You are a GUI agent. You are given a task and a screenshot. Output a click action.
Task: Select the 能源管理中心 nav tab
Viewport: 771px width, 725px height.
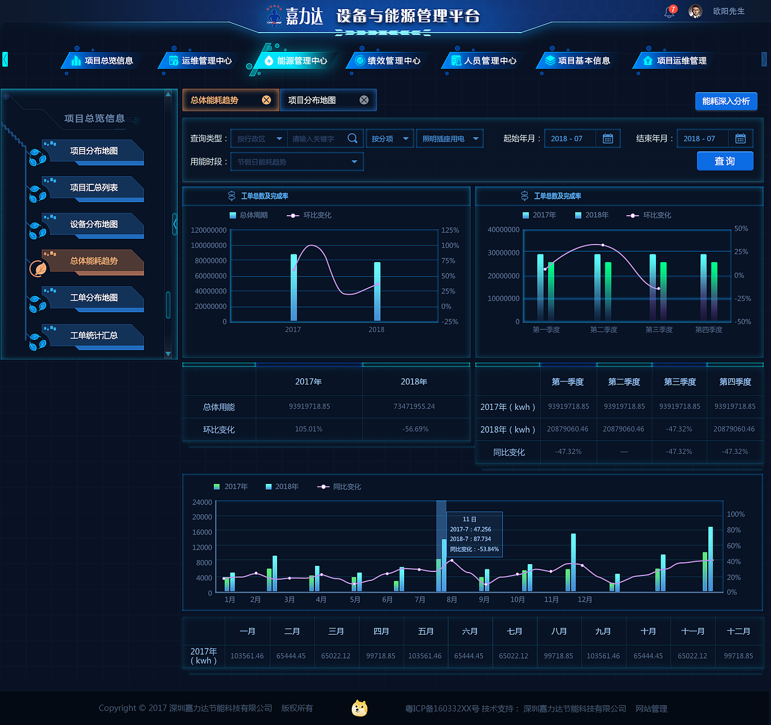click(295, 60)
